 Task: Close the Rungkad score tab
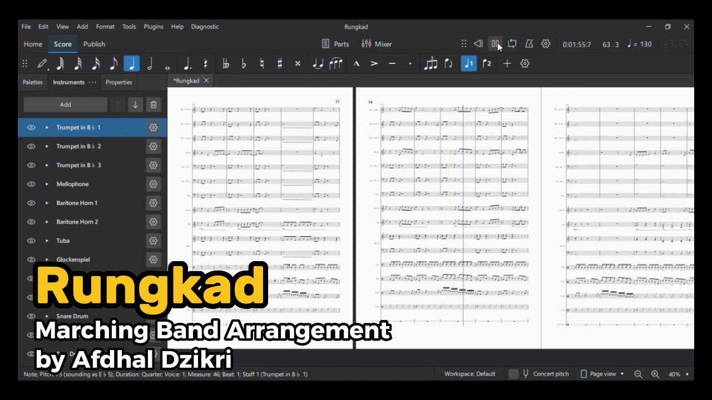pos(206,81)
